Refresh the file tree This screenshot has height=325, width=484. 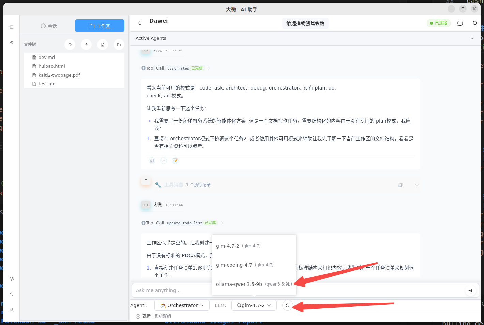pos(70,44)
